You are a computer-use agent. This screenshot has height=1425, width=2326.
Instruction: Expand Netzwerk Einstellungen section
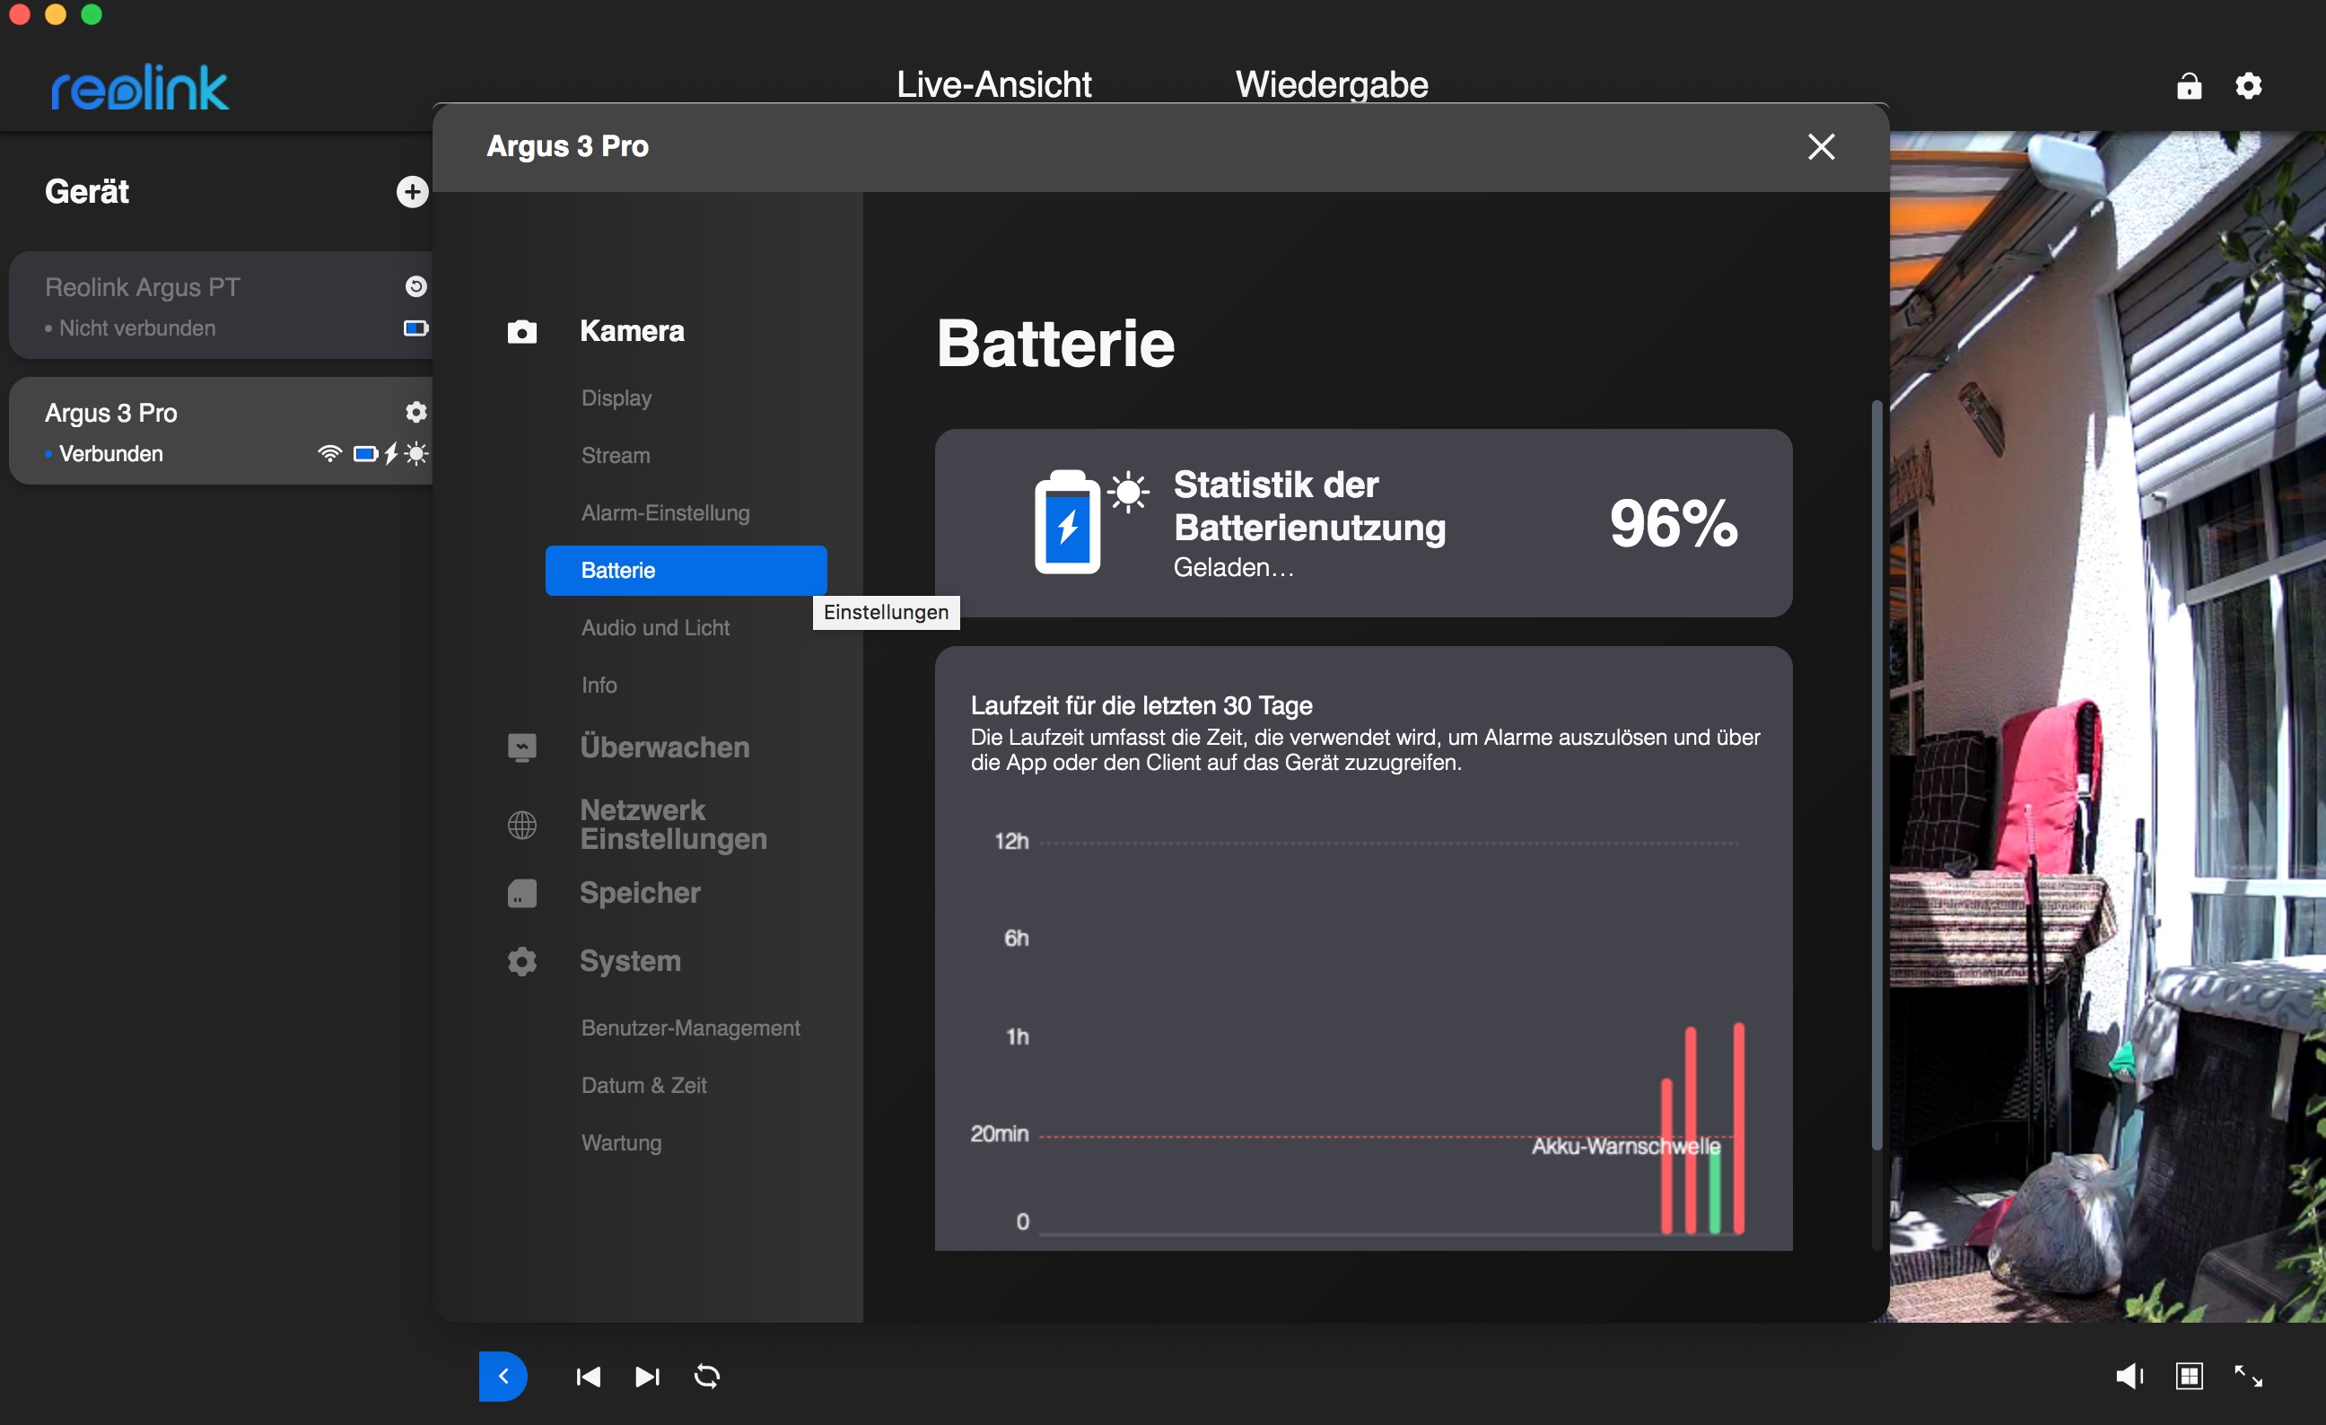coord(672,825)
